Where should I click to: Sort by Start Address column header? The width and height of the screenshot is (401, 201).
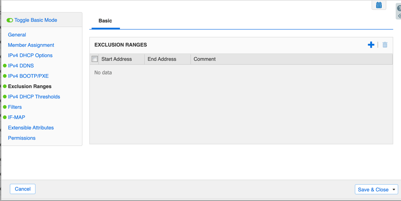pos(117,59)
